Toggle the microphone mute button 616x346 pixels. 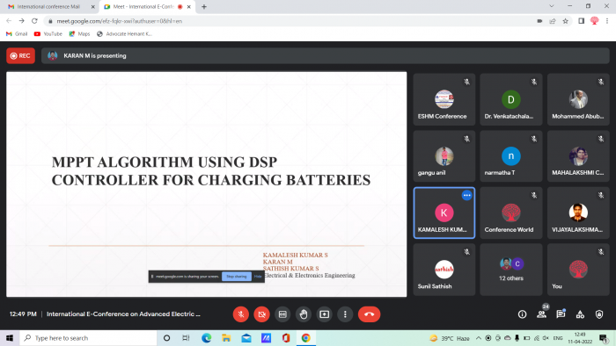241,314
